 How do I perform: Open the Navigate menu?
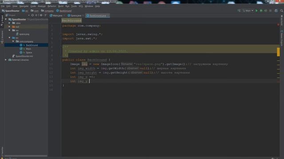click(x=24, y=6)
